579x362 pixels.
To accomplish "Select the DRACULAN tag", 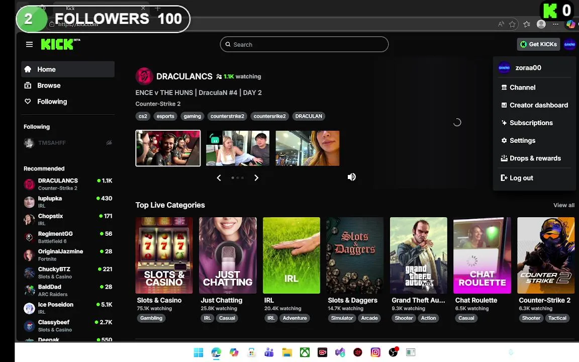I will 309,116.
